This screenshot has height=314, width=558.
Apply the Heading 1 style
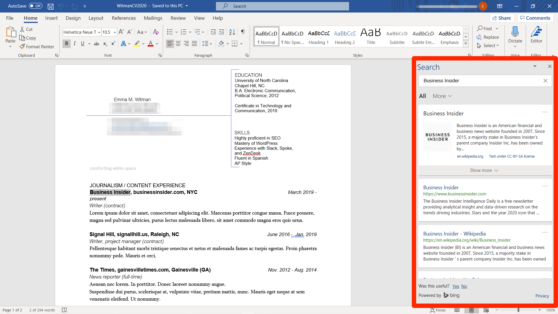[319, 37]
